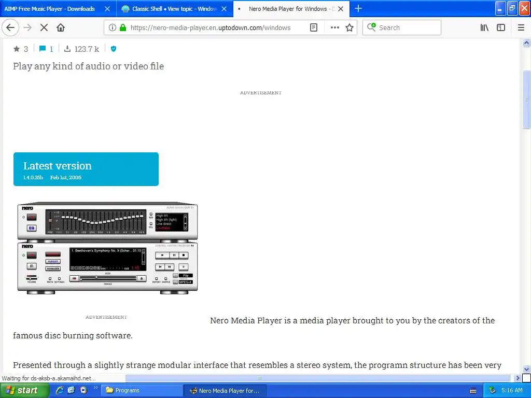
Task: Click the star rating icon showing 3
Action: coord(16,49)
